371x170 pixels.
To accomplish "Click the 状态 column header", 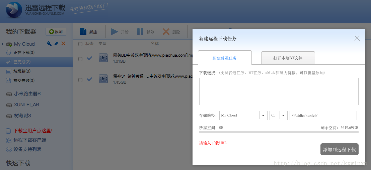I will 89,44.
